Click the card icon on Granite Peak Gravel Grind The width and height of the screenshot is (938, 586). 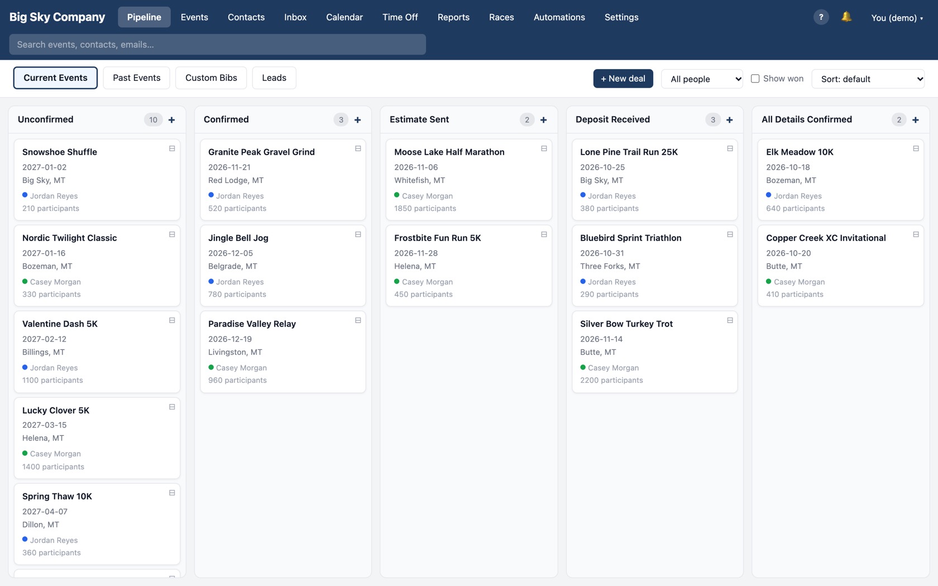click(358, 148)
